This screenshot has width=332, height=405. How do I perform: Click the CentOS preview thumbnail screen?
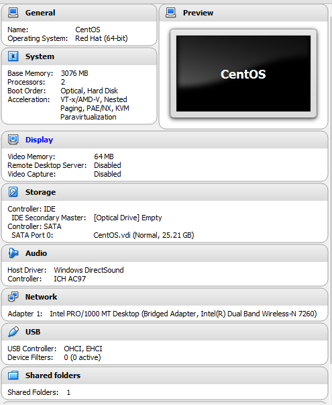click(x=243, y=74)
